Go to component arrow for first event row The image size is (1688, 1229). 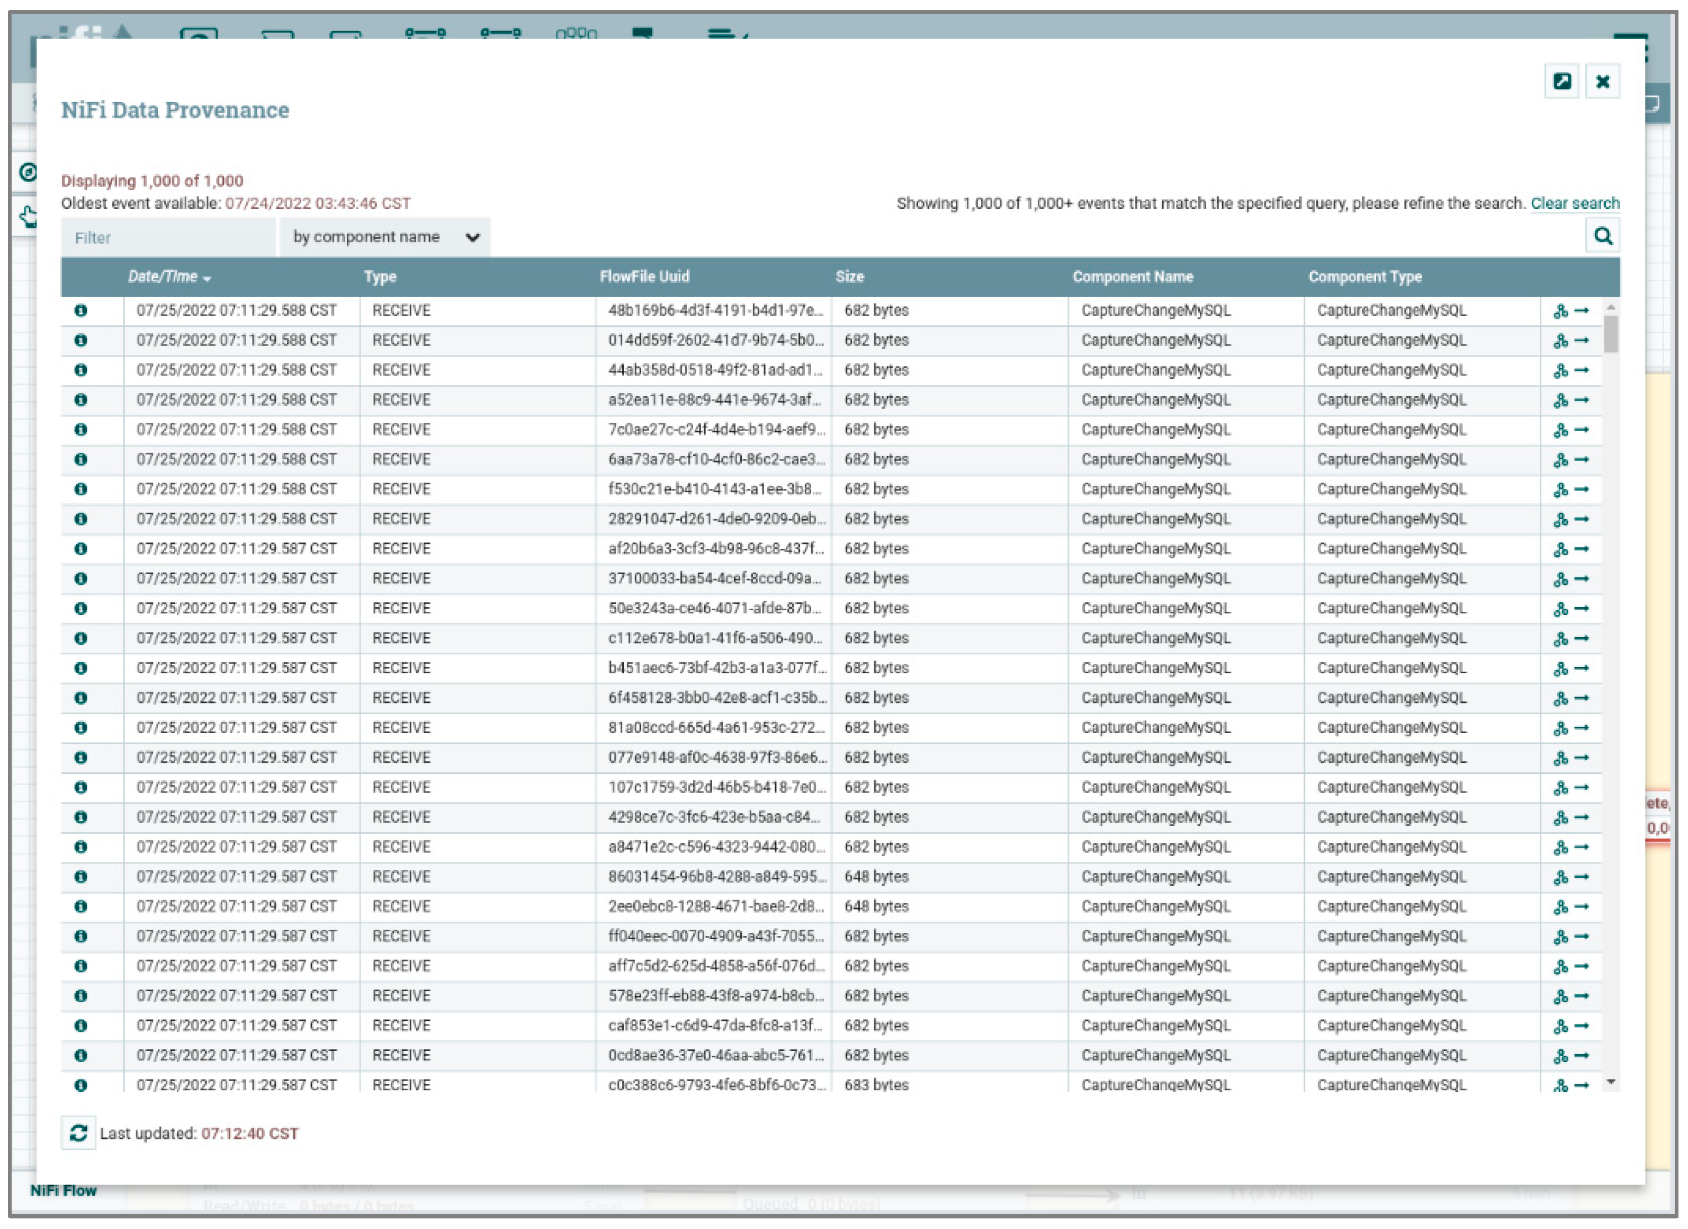point(1582,310)
